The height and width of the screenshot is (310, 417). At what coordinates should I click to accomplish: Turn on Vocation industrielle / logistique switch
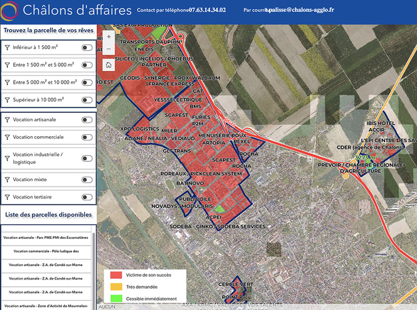[86, 158]
